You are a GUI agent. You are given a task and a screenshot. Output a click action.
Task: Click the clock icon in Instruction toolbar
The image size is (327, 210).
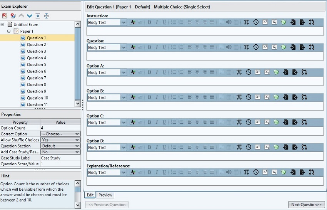[256, 22]
